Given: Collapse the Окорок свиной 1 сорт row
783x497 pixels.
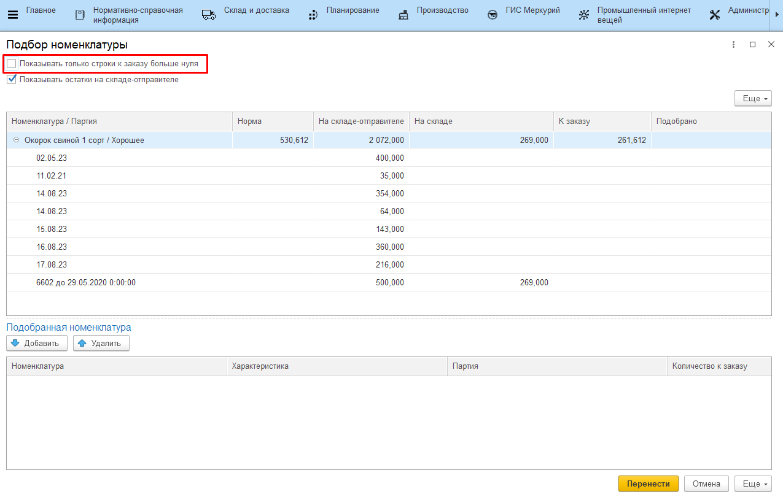Looking at the screenshot, I should coord(17,141).
